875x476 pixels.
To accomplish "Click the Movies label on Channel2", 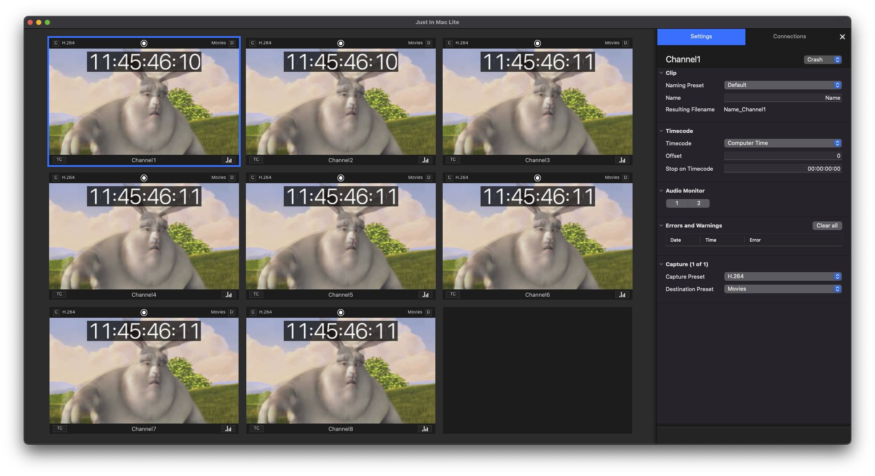I will (x=415, y=43).
